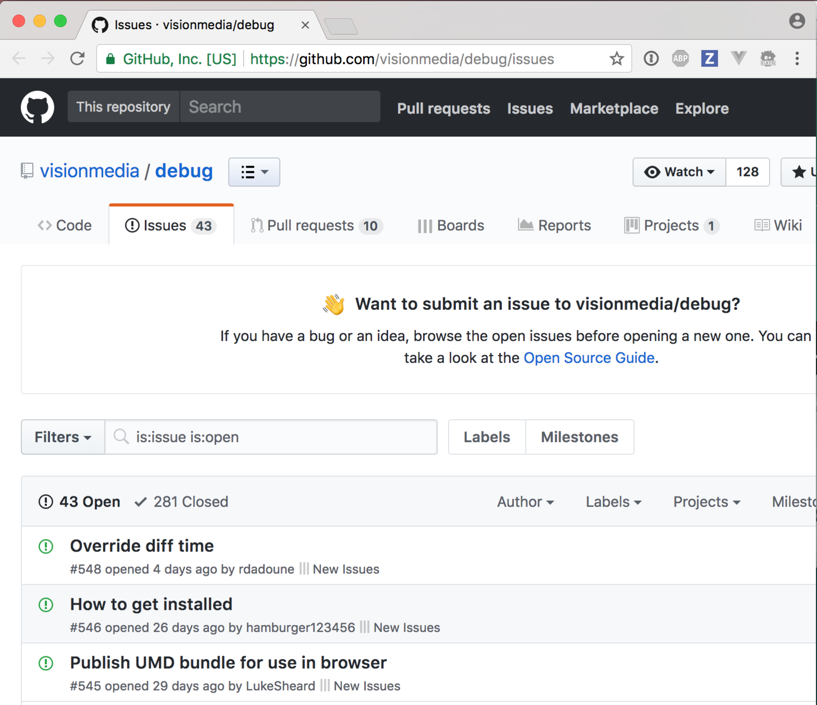
Task: Select the Issues 43 tab
Action: coord(171,225)
